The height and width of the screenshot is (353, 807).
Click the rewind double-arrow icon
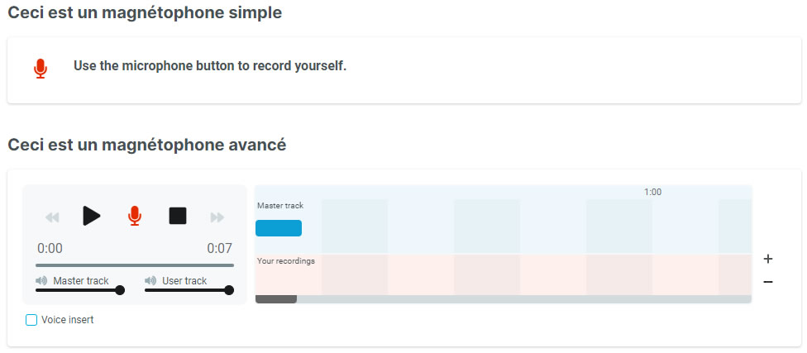[x=52, y=217]
